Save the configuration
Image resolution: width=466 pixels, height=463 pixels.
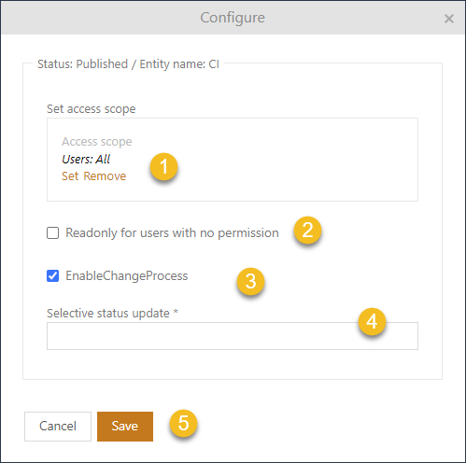pyautogui.click(x=125, y=427)
